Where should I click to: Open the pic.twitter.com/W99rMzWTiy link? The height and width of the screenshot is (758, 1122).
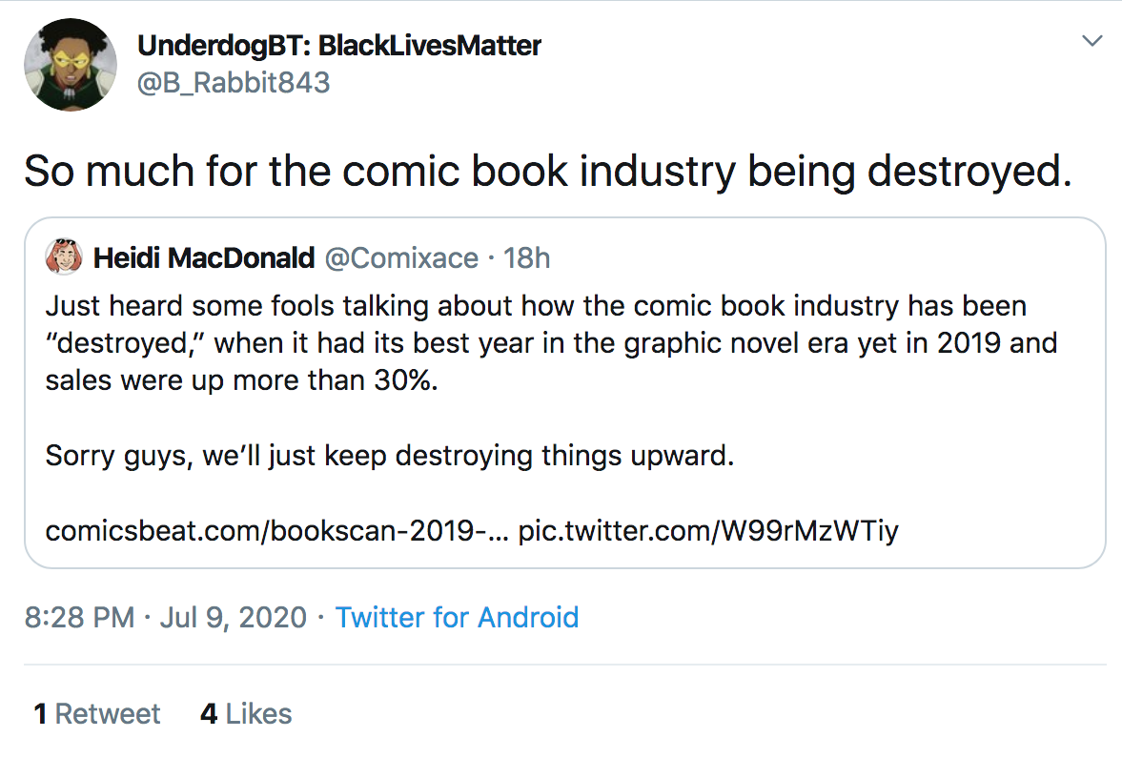pos(707,531)
